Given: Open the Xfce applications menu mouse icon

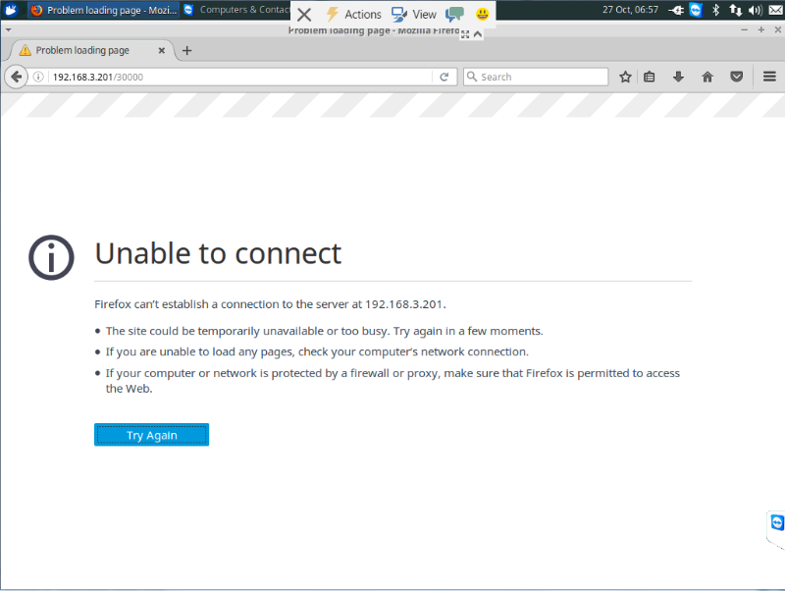Looking at the screenshot, I should pyautogui.click(x=11, y=10).
